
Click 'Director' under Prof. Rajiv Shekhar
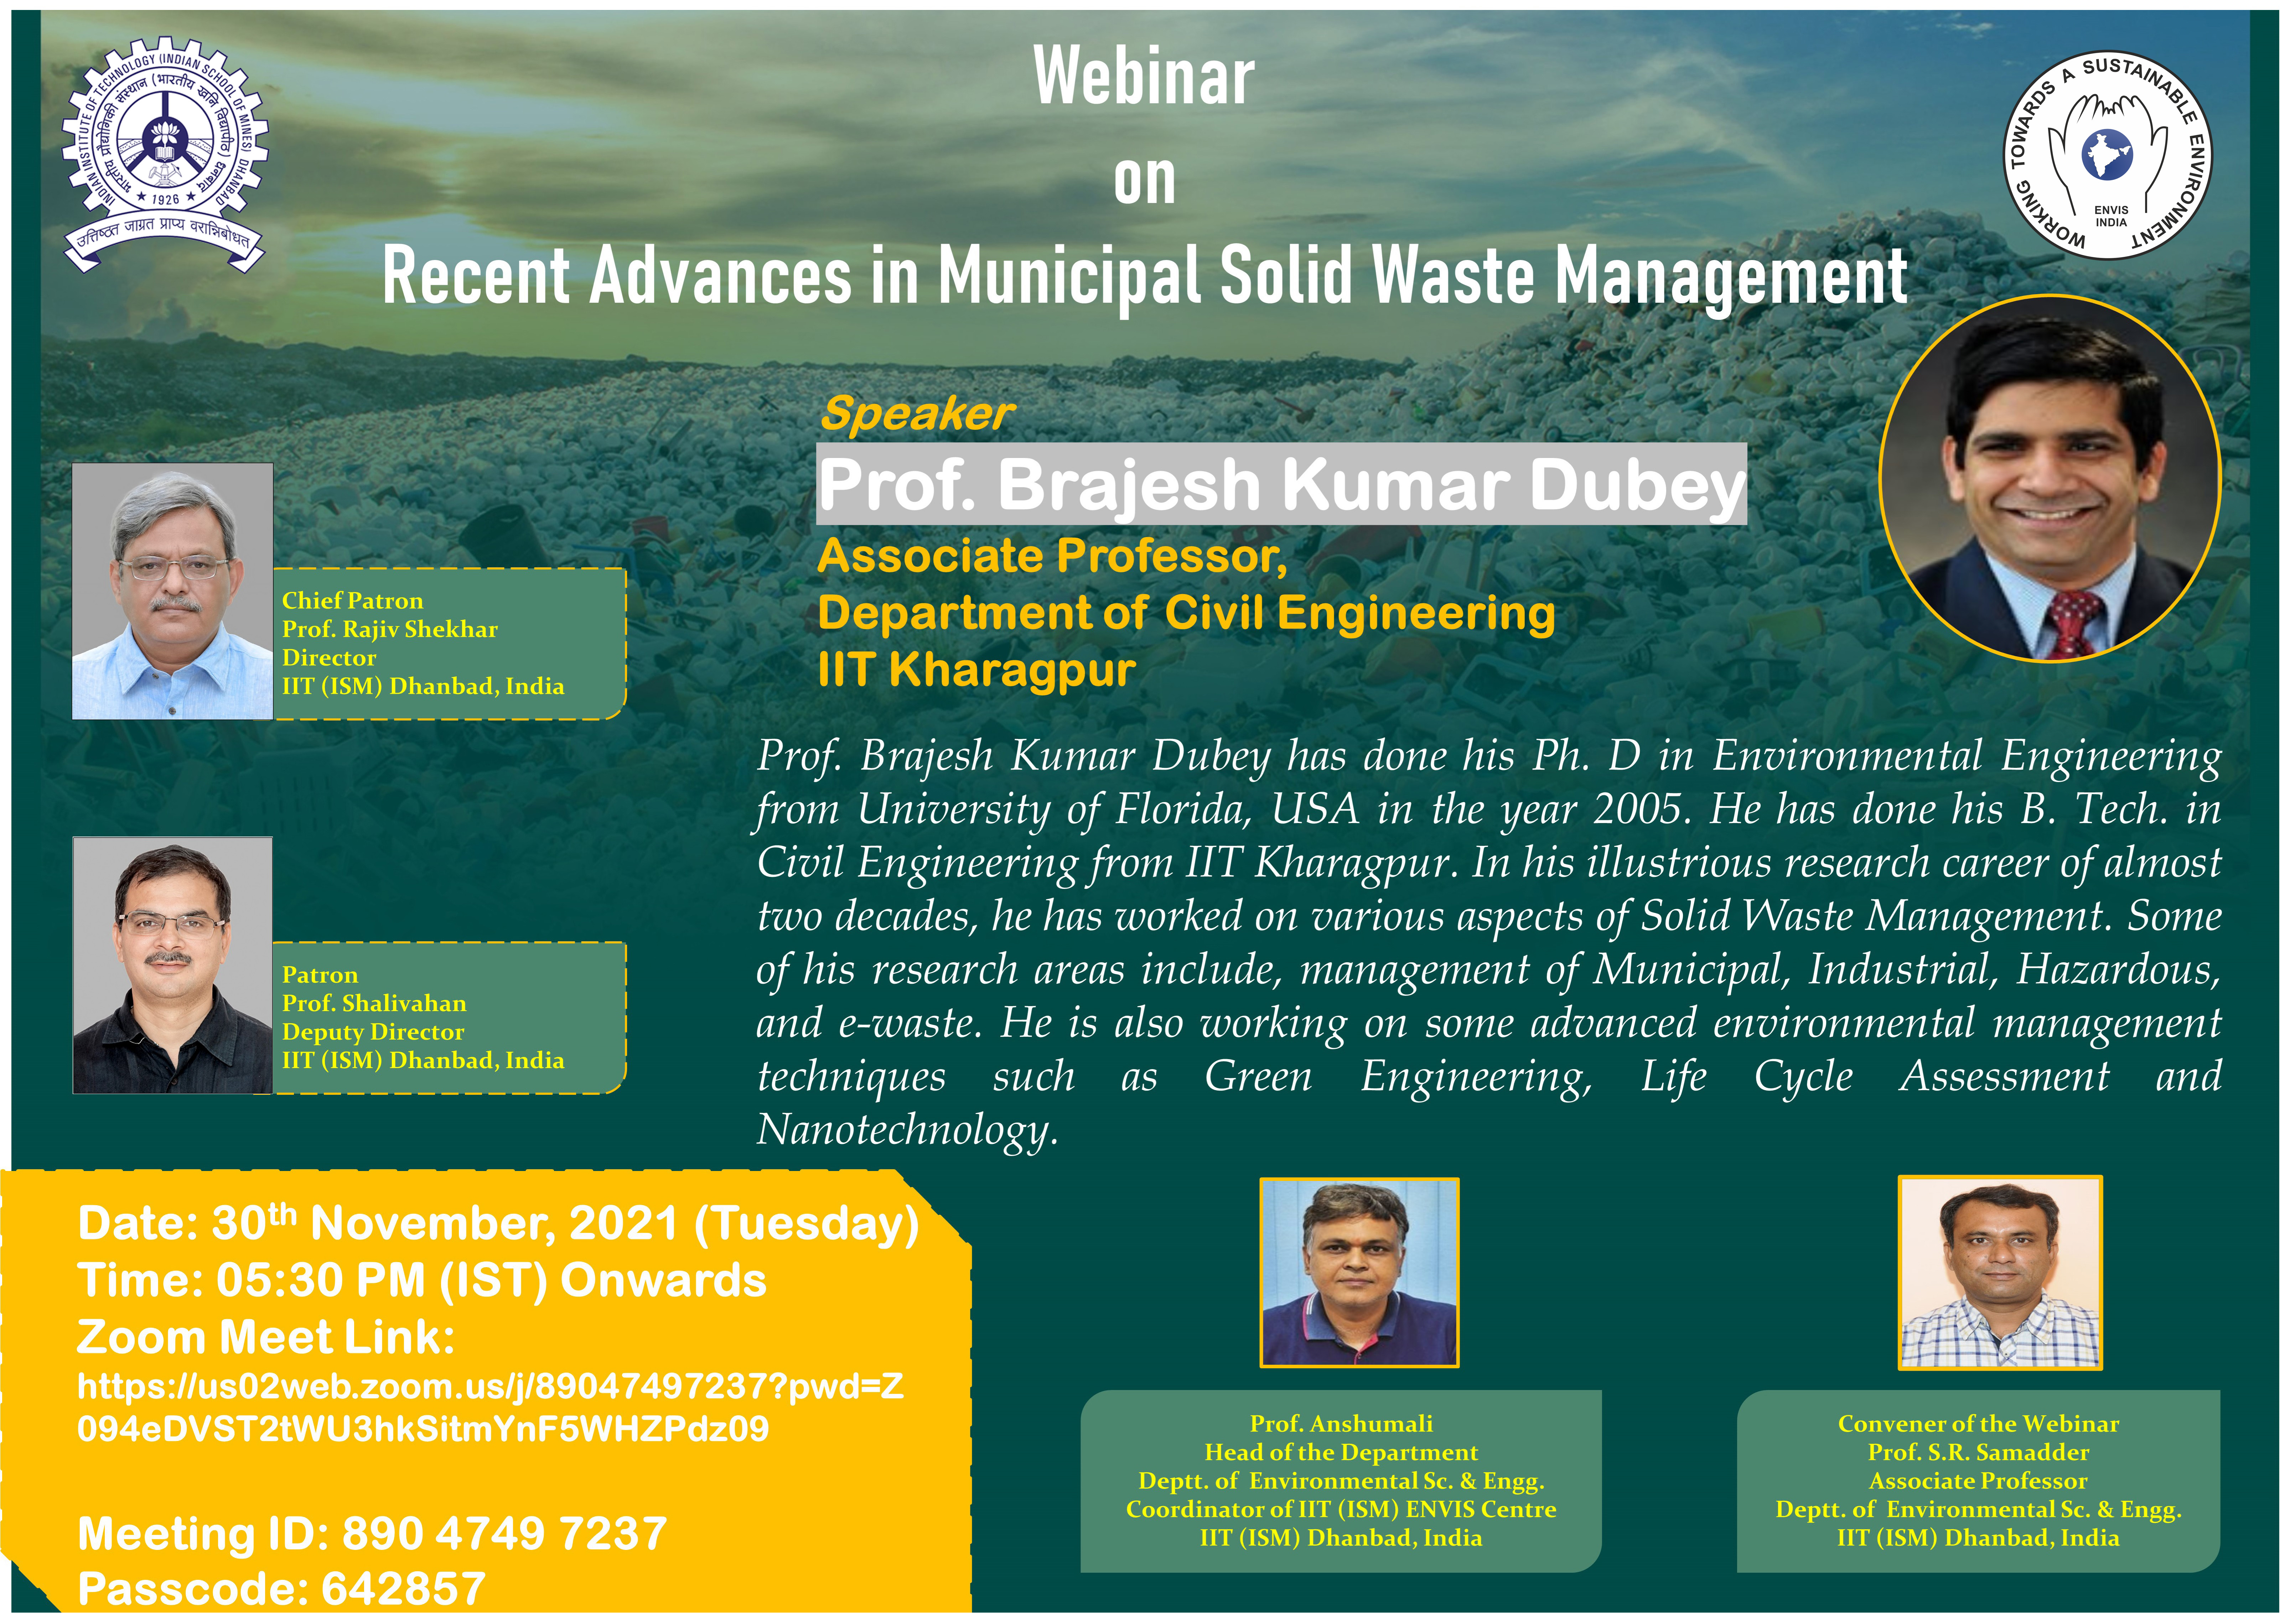point(329,658)
